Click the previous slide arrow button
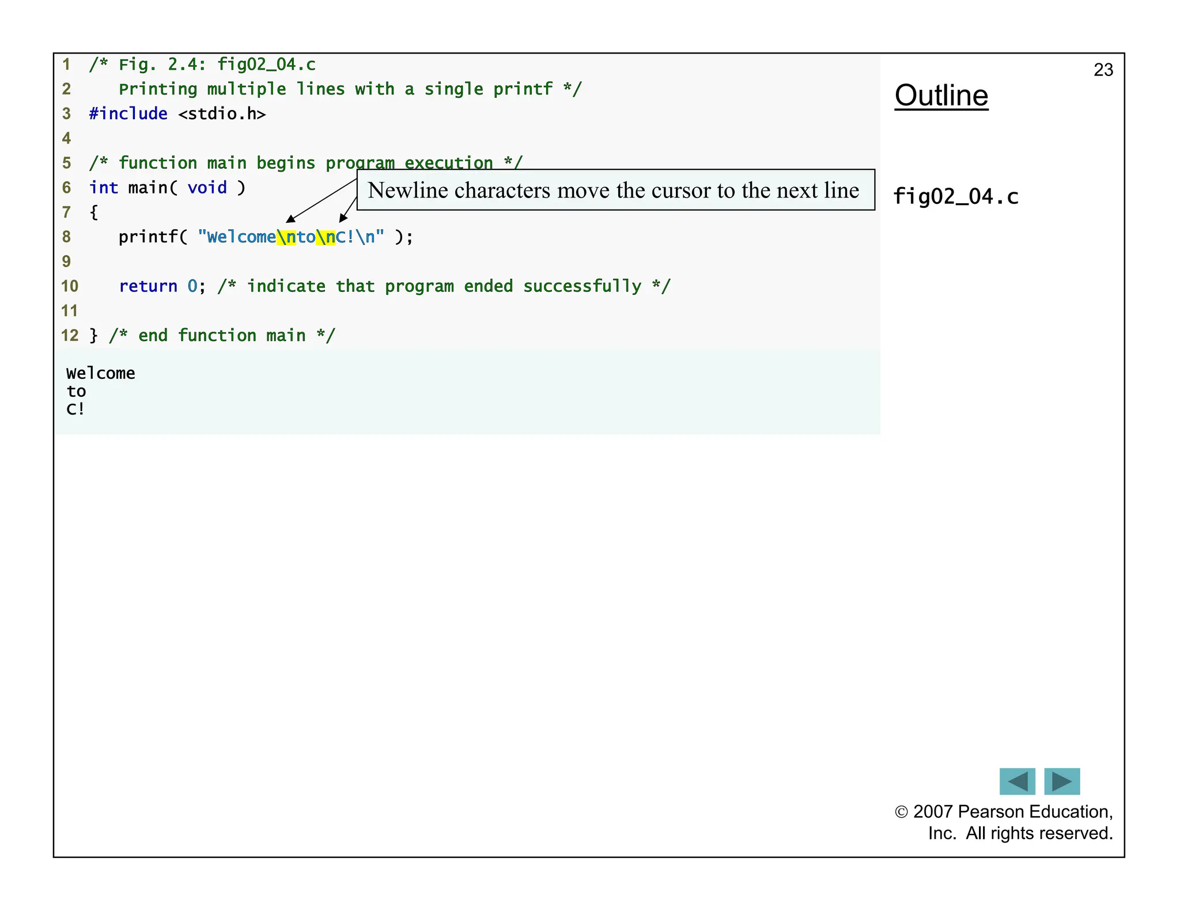Screen dimensions: 1180x911 pos(1017,781)
